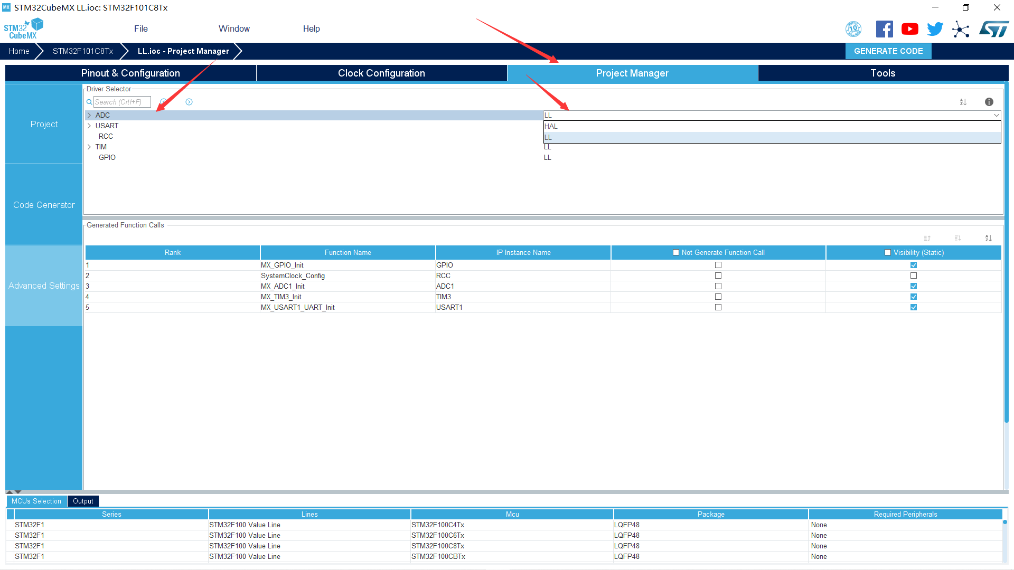
Task: Open the MCUs Selection bottom tab
Action: pyautogui.click(x=36, y=501)
